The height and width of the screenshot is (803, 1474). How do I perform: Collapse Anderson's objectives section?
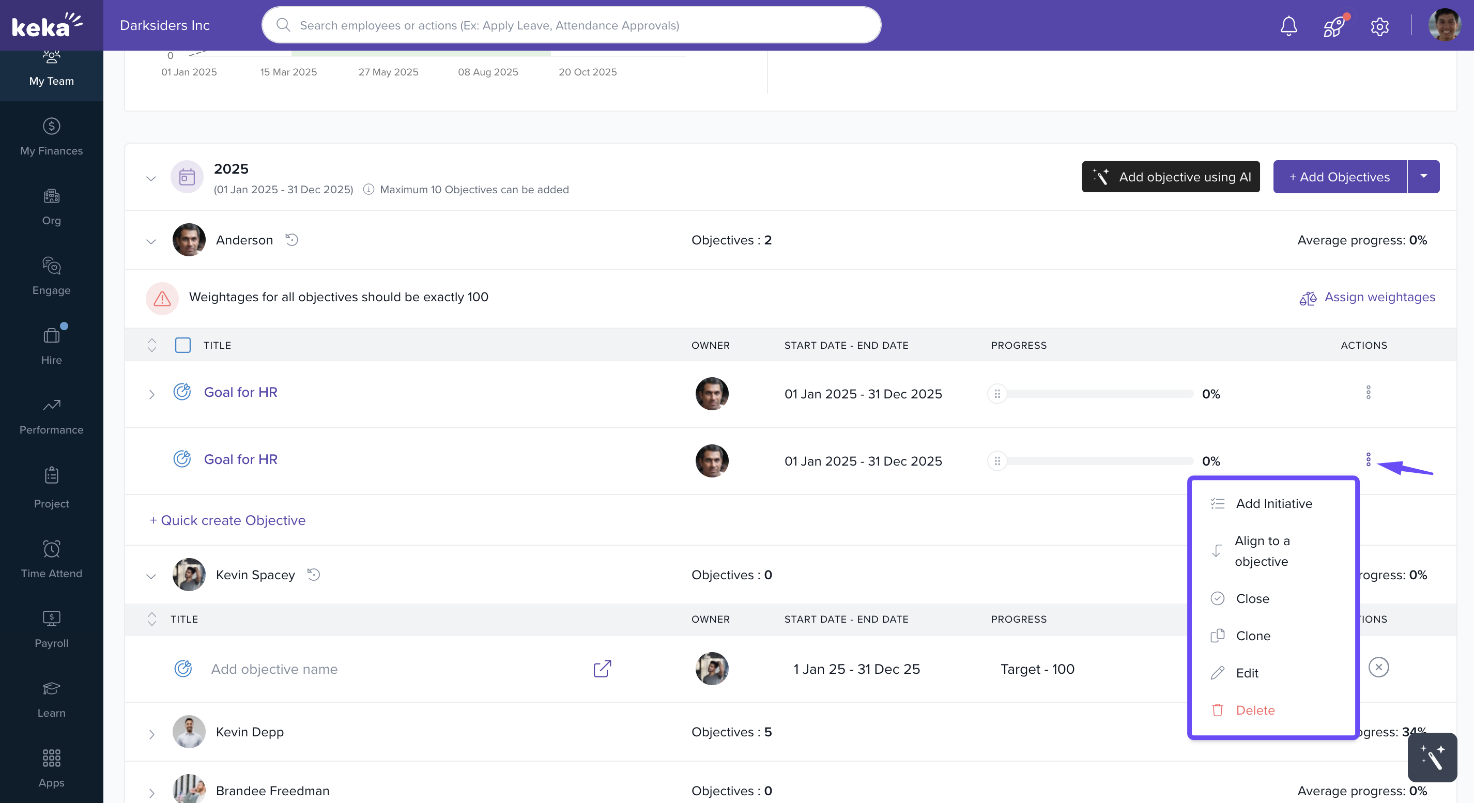[151, 241]
